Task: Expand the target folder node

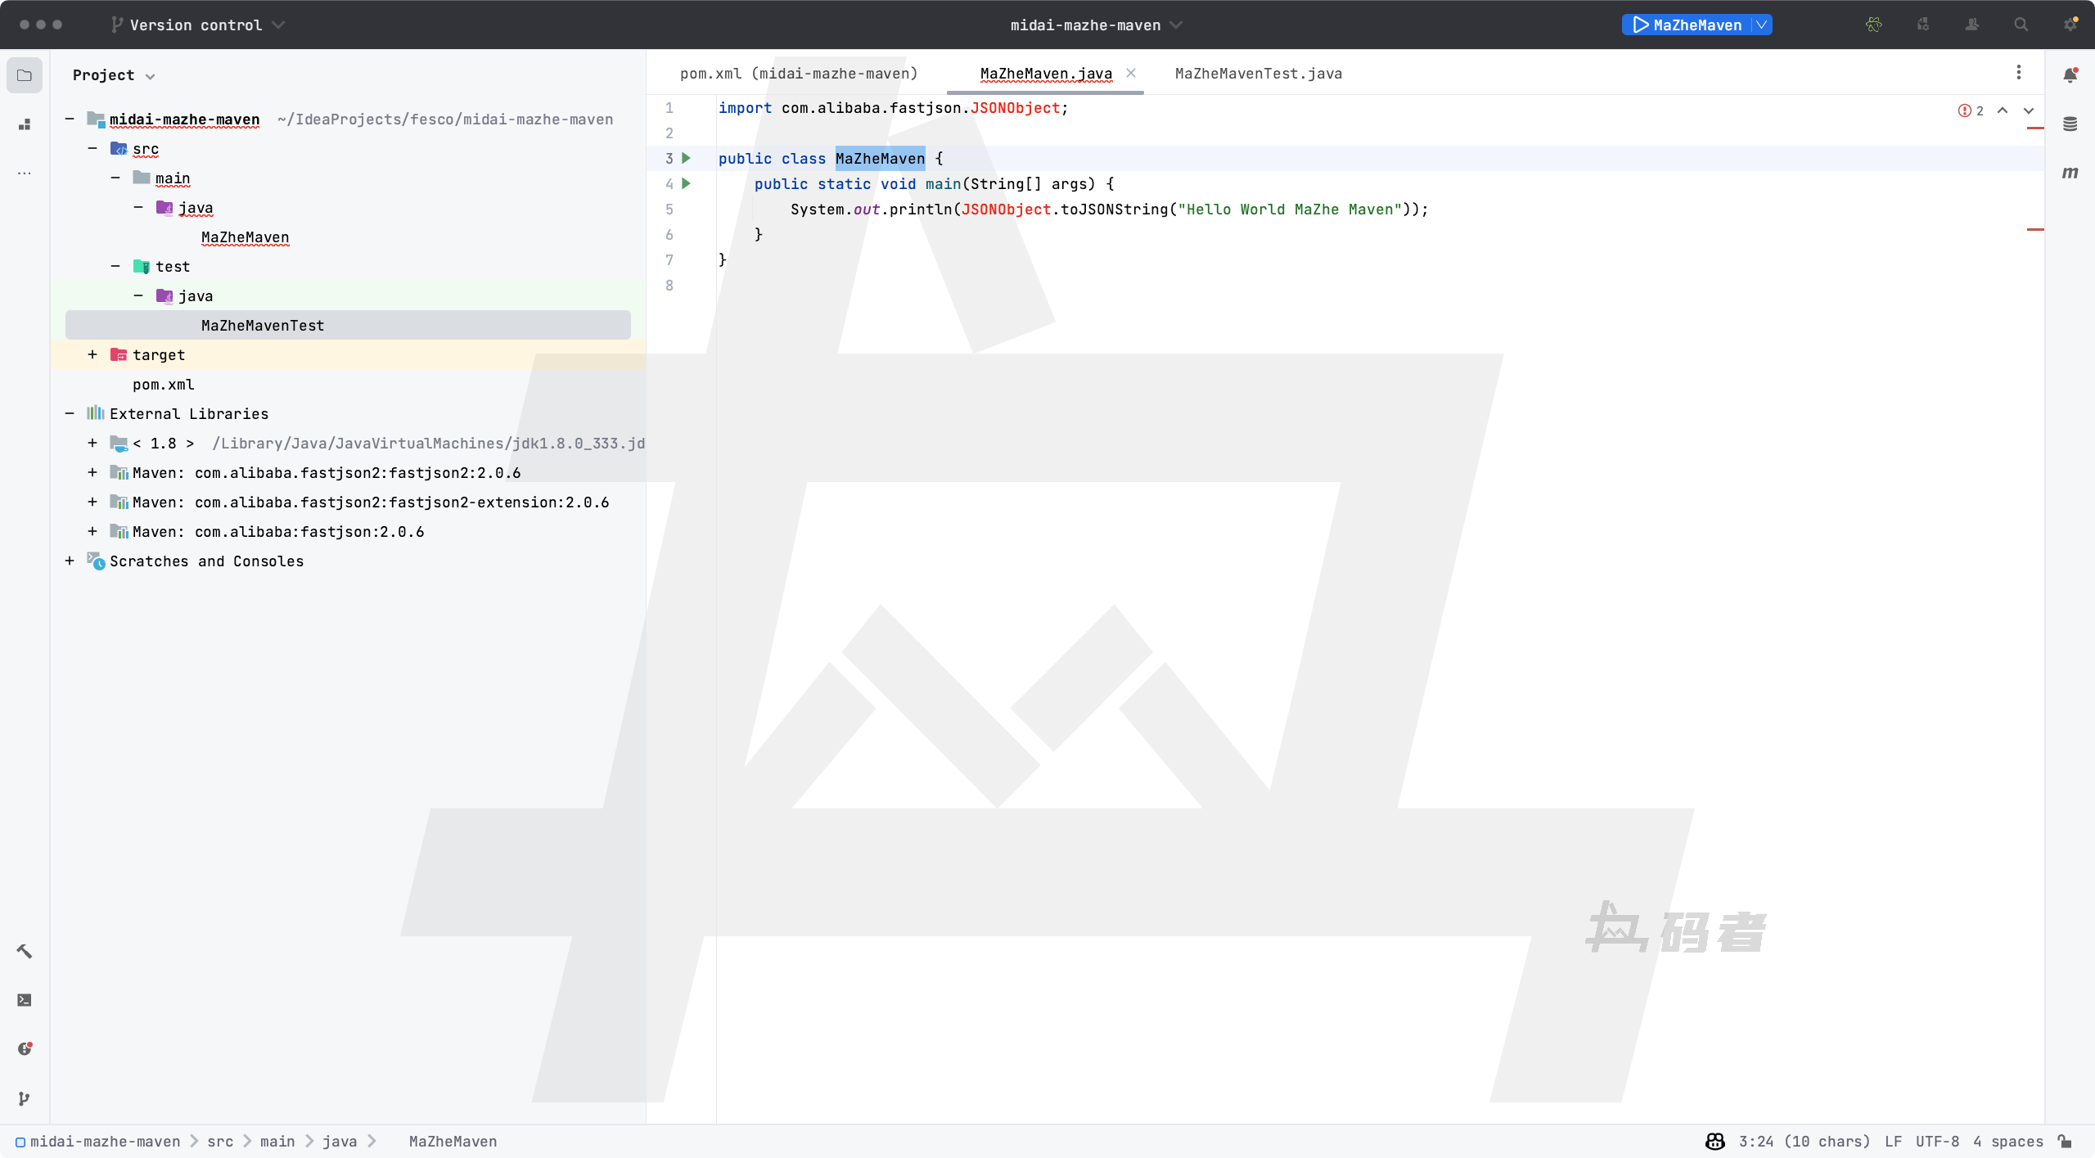Action: pos(92,354)
